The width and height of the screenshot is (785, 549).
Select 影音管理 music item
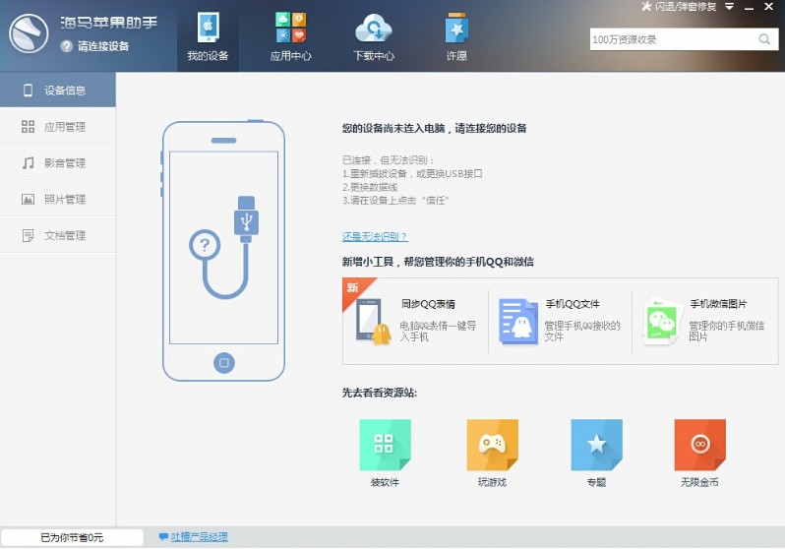pos(58,162)
